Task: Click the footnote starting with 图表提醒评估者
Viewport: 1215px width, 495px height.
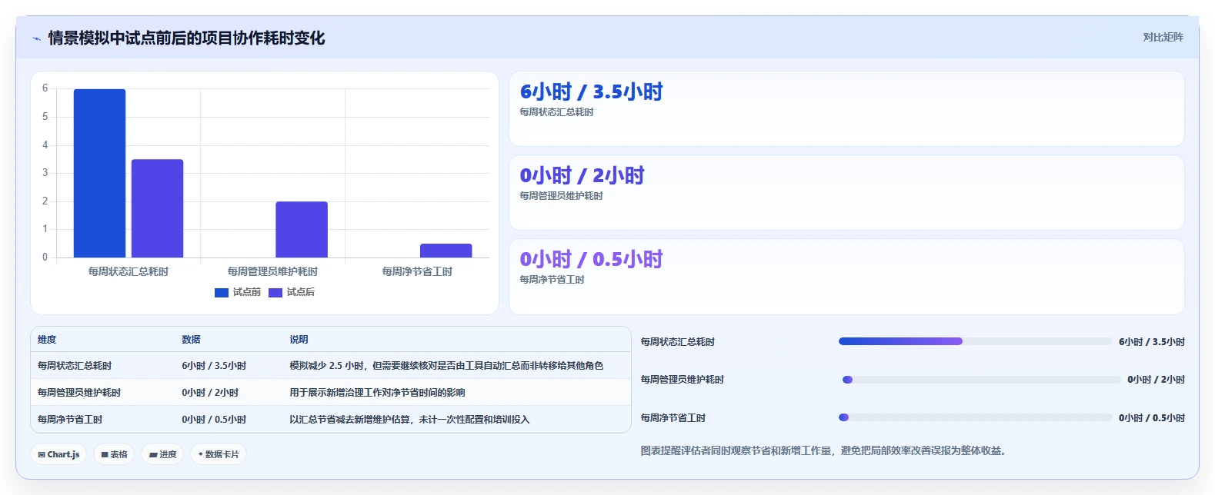Action: [823, 450]
